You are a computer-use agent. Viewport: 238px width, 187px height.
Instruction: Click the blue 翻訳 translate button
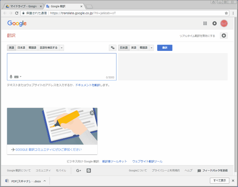click(165, 47)
